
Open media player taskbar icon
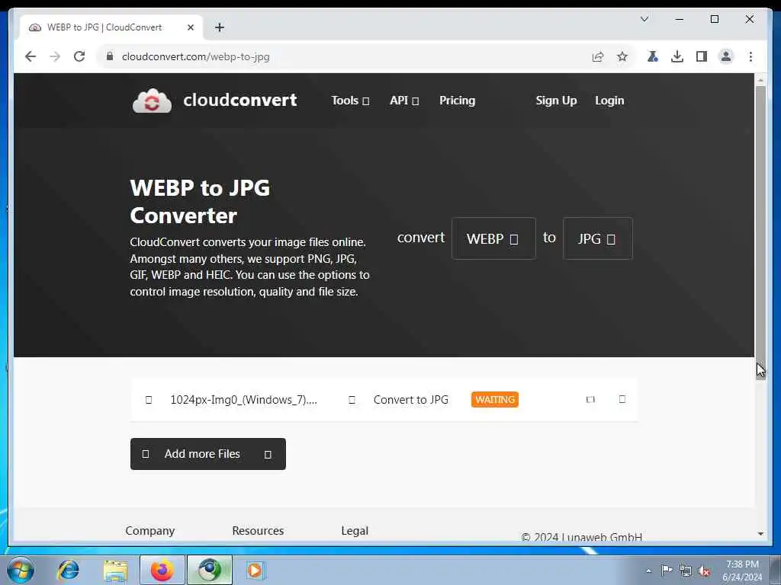tap(256, 570)
